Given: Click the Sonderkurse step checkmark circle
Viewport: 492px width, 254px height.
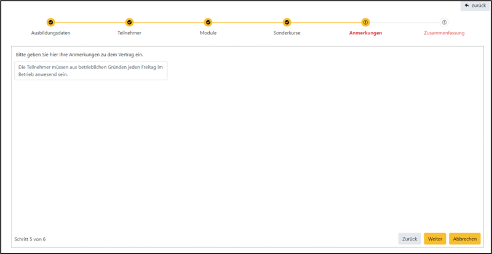Looking at the screenshot, I should click(x=287, y=22).
